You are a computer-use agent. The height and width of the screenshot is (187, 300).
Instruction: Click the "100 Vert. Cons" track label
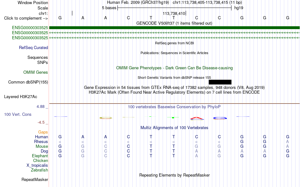18,114
